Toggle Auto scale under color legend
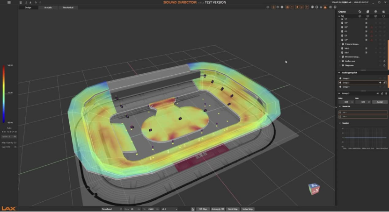The height and width of the screenshot is (212, 389). click(9, 128)
